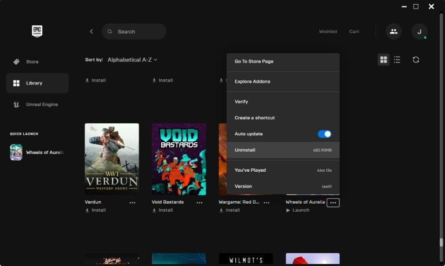445x266 pixels.
Task: Click the Void Bastards title text
Action: coord(167,202)
